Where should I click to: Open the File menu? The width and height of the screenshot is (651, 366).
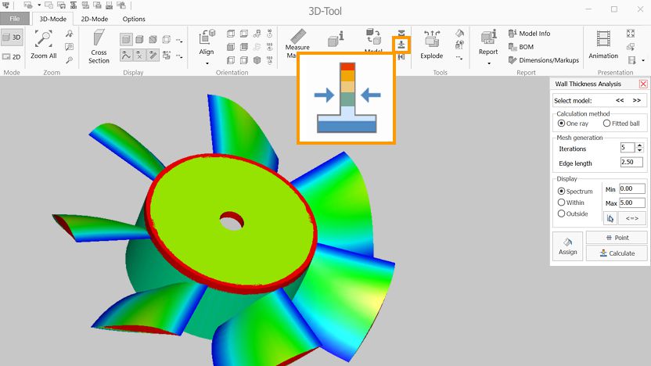[15, 19]
